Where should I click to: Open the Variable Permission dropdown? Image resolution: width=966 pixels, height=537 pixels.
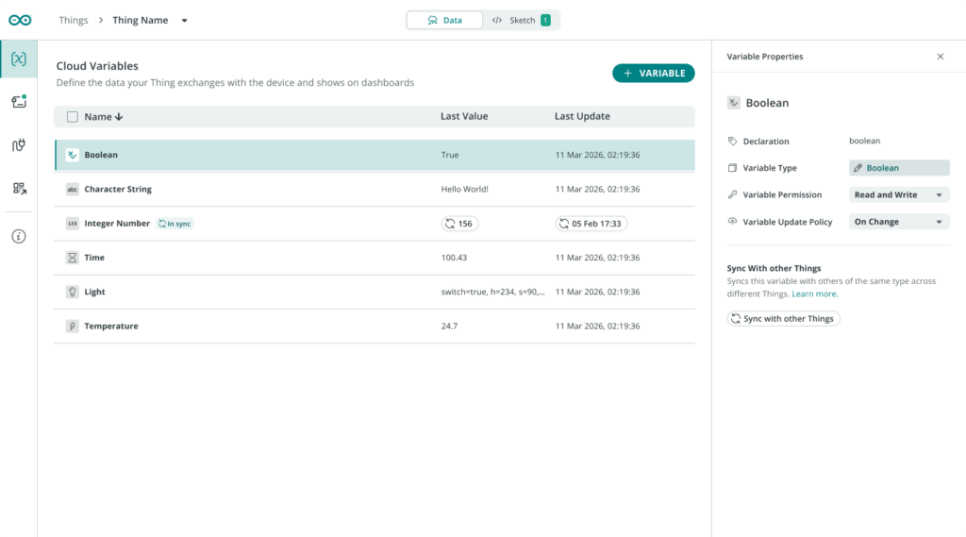[x=898, y=195]
